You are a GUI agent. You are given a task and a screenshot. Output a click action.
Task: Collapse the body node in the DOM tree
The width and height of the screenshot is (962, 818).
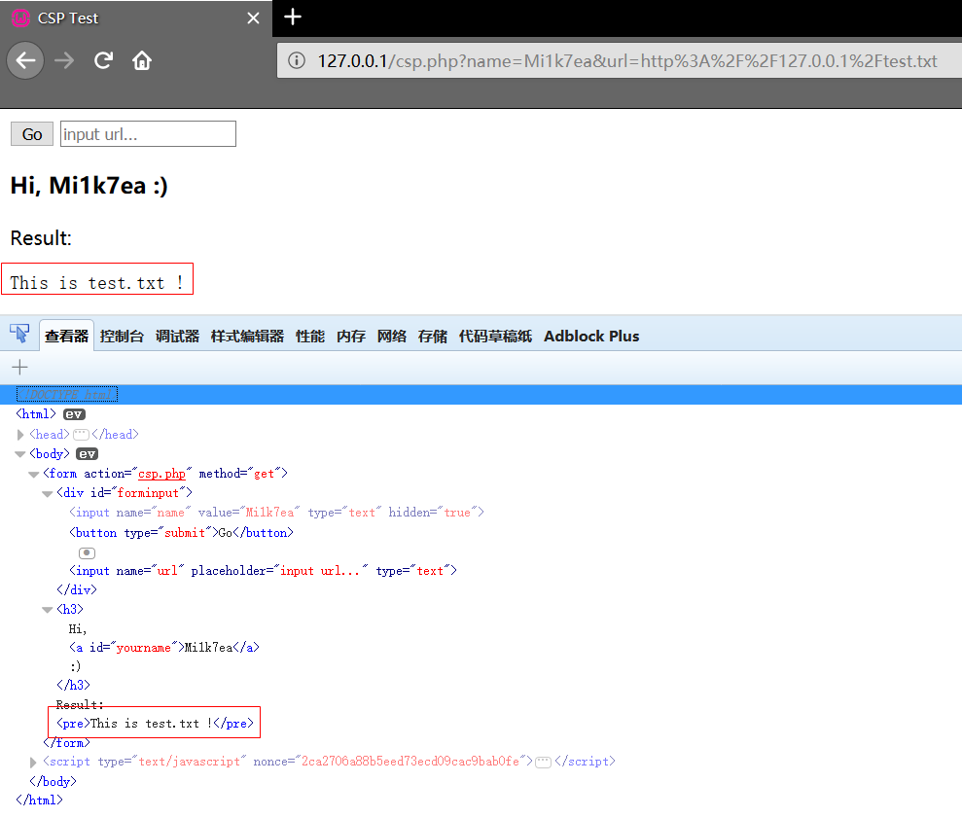(20, 454)
